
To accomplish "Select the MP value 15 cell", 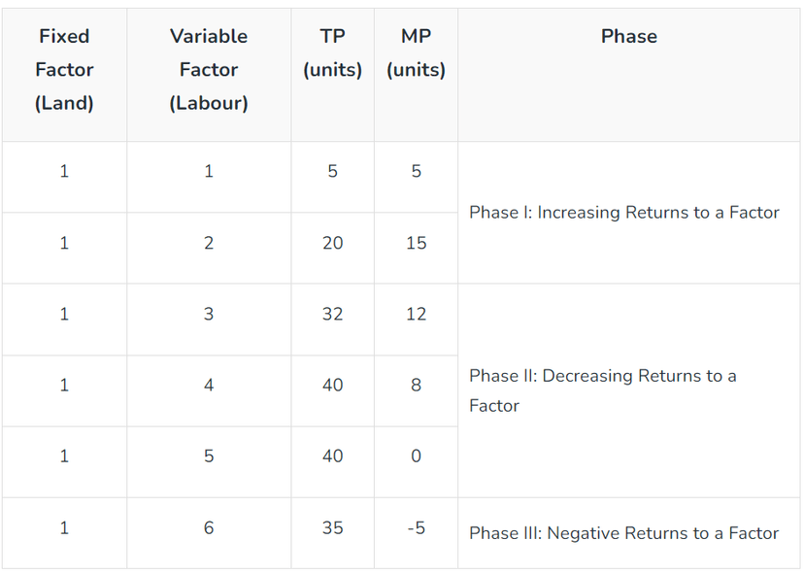I will tap(416, 243).
